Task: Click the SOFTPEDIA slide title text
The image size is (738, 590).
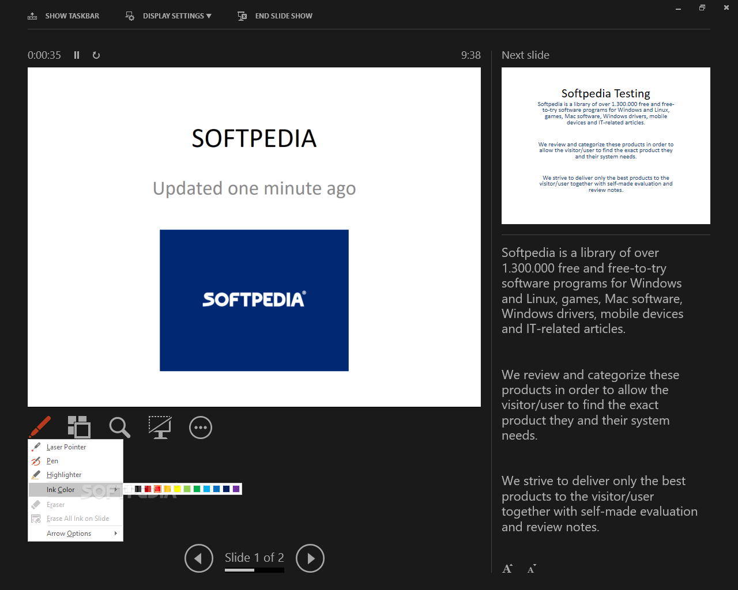Action: [254, 138]
